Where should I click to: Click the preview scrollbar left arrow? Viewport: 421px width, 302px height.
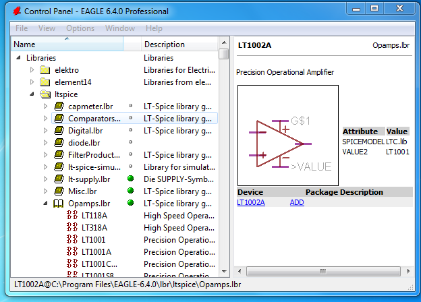click(x=240, y=271)
